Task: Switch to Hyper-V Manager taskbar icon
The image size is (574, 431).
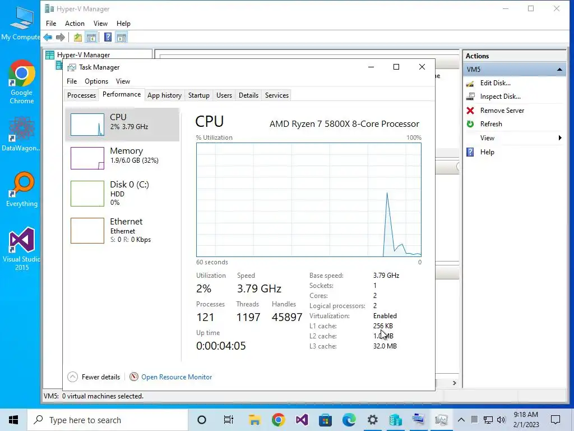Action: 395,420
